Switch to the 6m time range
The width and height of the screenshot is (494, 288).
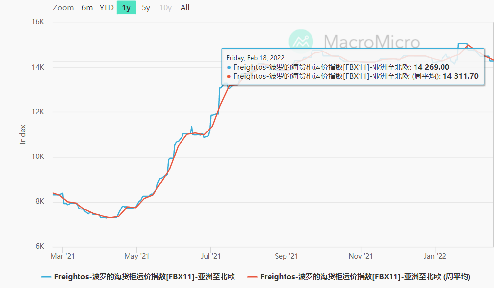[x=87, y=8]
